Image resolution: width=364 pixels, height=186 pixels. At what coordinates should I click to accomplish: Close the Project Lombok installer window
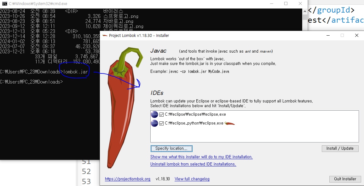356,36
